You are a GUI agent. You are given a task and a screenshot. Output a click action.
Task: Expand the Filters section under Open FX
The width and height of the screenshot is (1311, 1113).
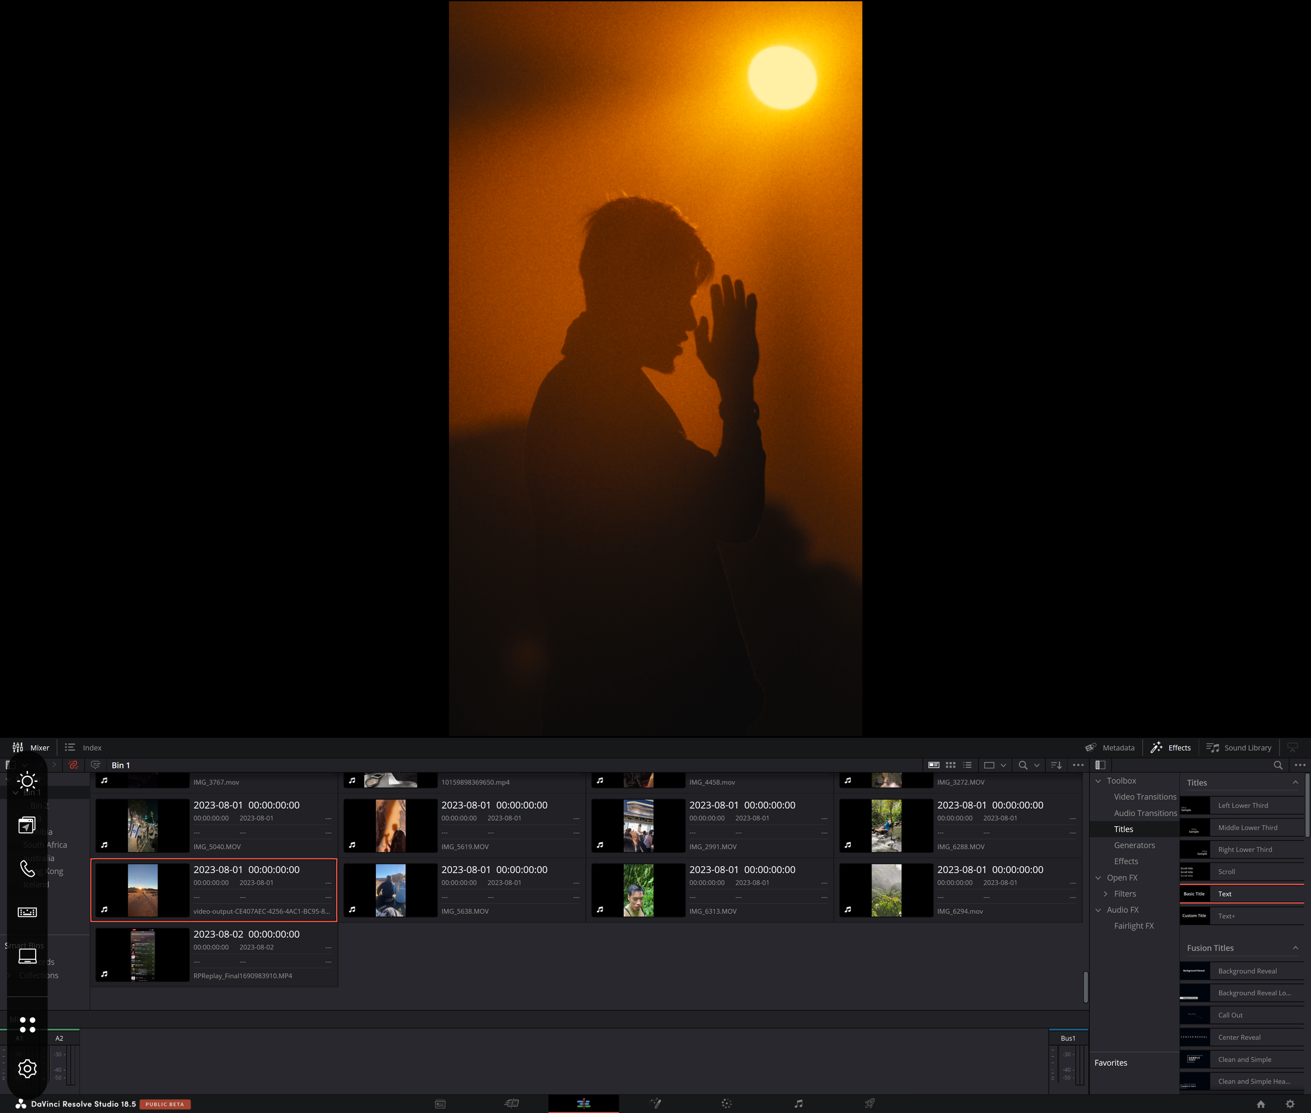click(x=1106, y=893)
